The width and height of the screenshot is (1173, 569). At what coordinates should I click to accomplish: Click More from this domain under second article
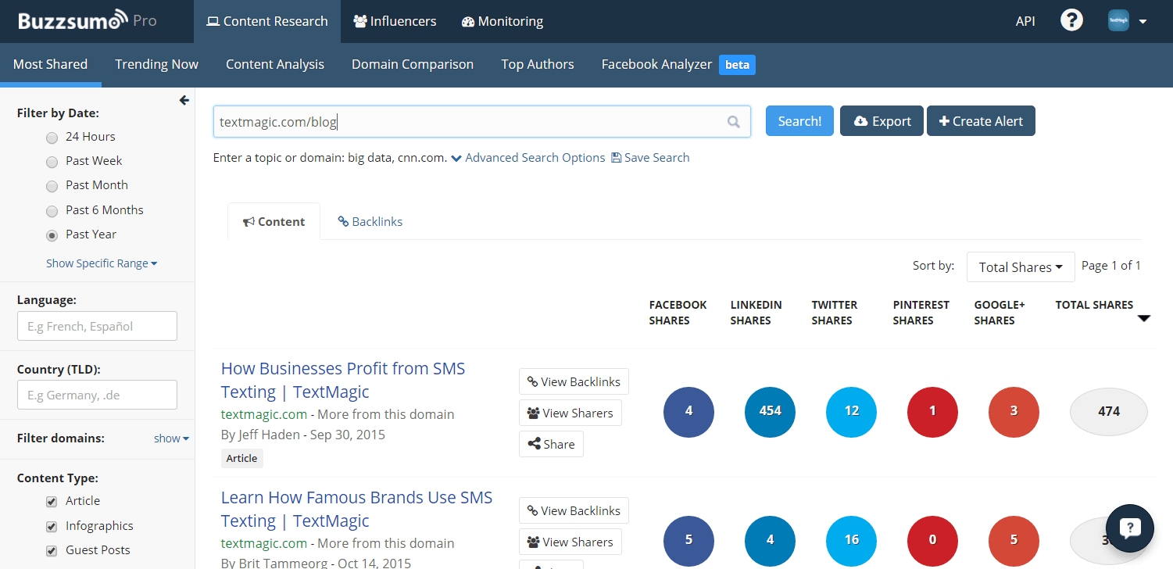(386, 543)
